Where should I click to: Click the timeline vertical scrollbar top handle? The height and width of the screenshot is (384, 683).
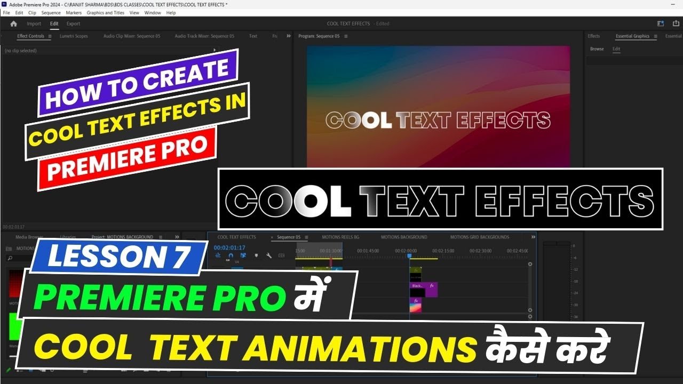click(530, 264)
